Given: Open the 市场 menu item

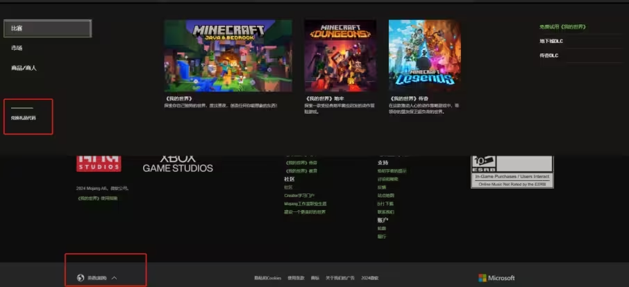Looking at the screenshot, I should click(x=17, y=48).
